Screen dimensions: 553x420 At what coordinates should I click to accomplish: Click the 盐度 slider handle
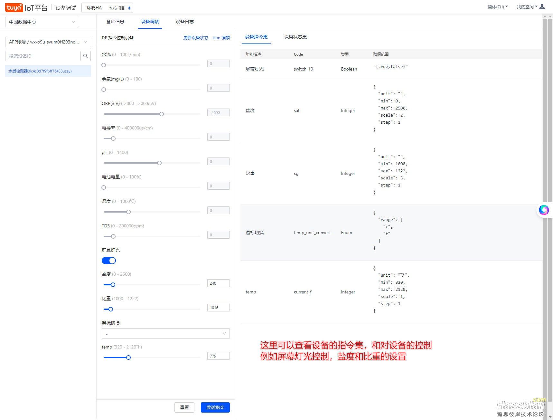pyautogui.click(x=113, y=285)
